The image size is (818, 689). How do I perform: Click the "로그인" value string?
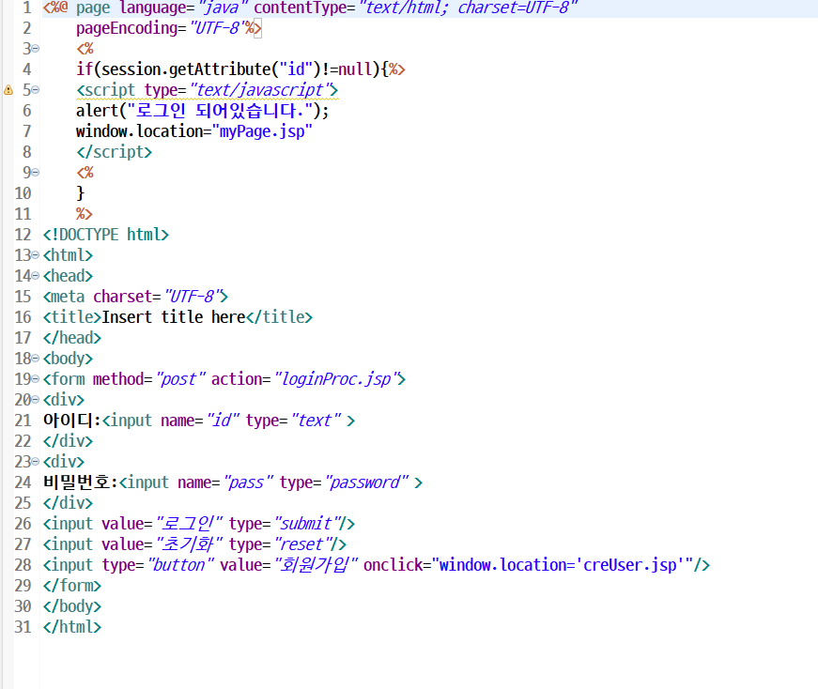(190, 524)
